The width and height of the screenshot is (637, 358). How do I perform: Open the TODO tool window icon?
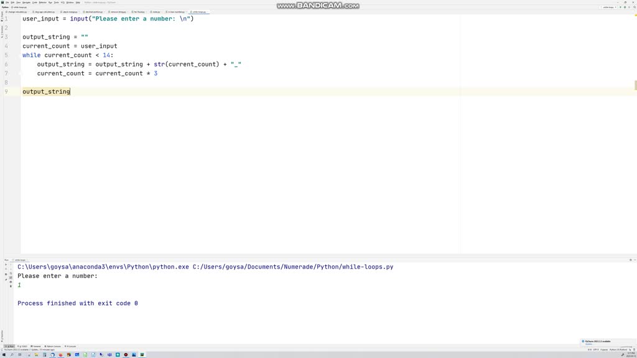tap(22, 346)
